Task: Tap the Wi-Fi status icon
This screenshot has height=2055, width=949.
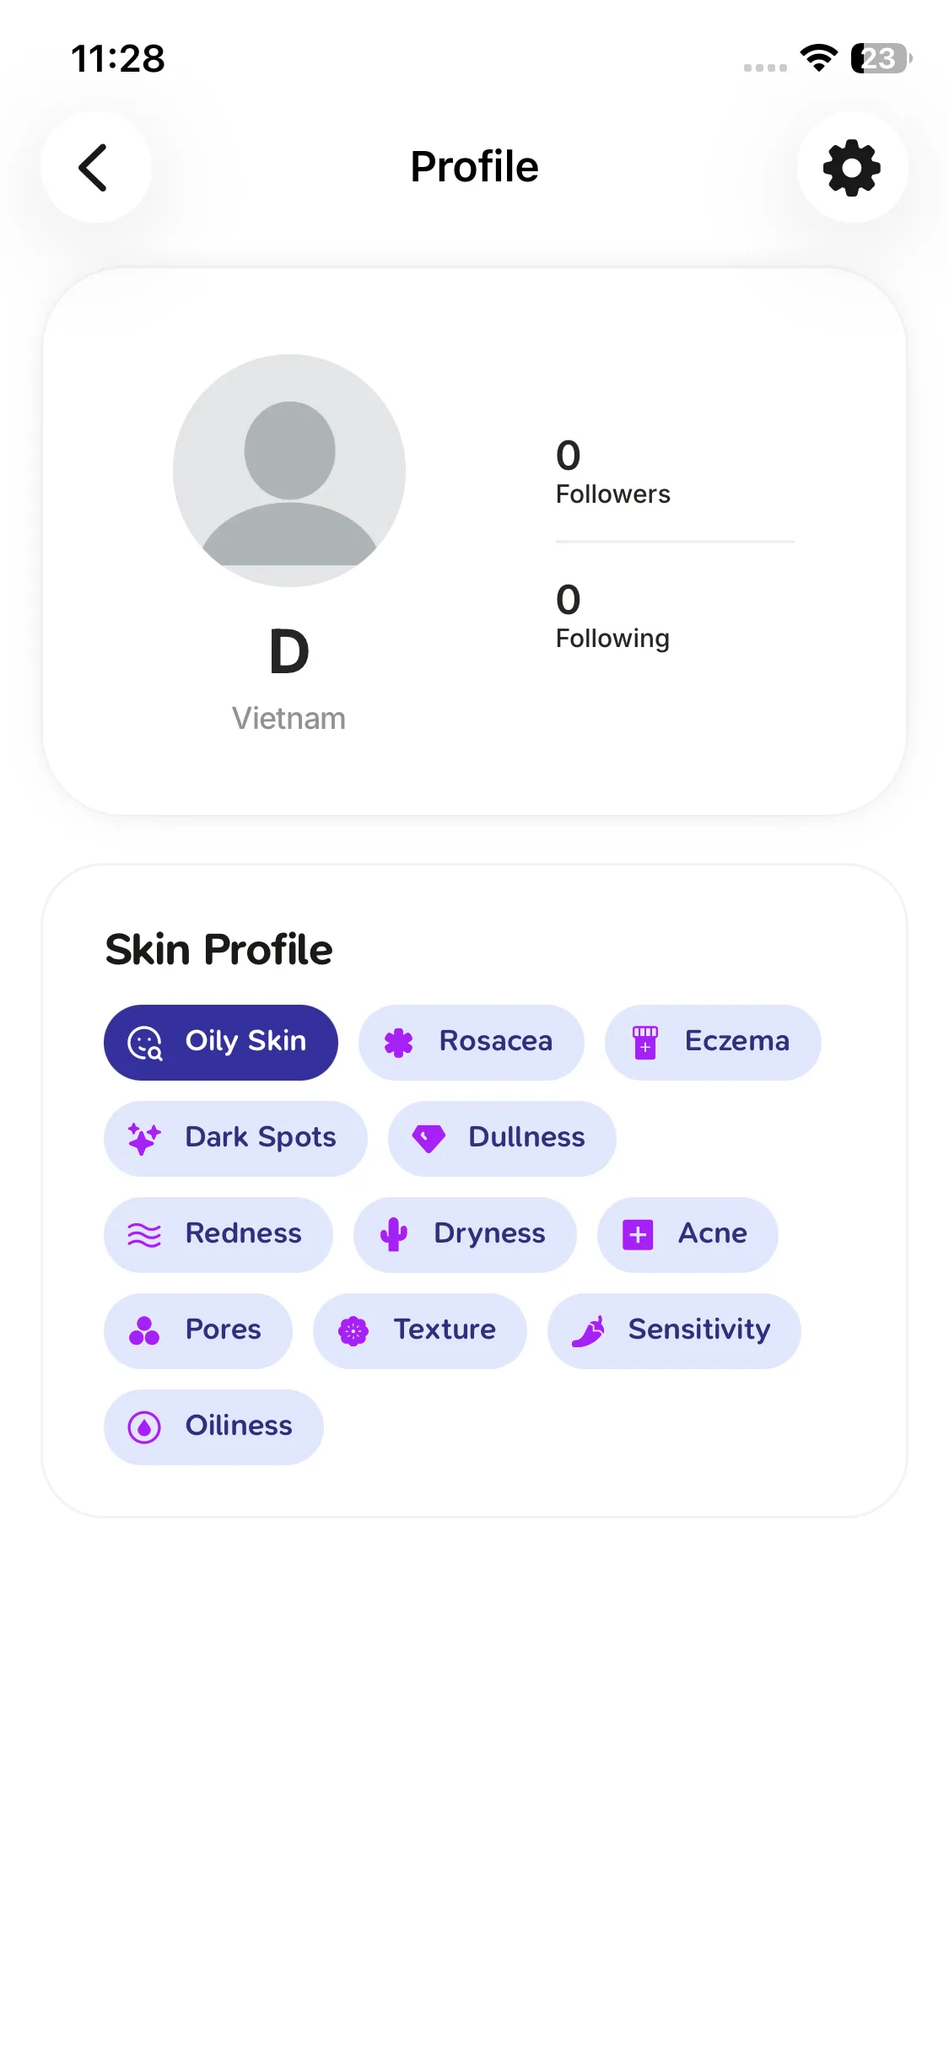Action: [818, 58]
